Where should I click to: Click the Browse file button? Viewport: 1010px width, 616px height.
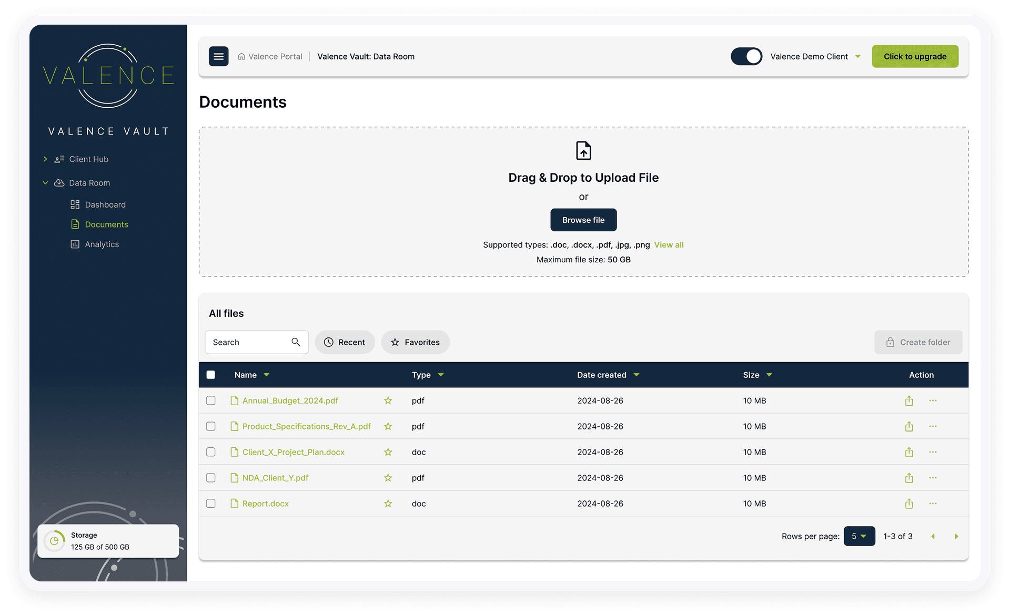pos(583,220)
